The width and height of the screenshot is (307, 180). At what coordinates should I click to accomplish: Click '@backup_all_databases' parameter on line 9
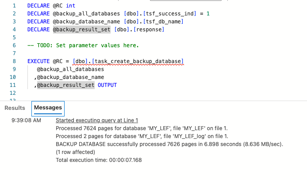70,69
